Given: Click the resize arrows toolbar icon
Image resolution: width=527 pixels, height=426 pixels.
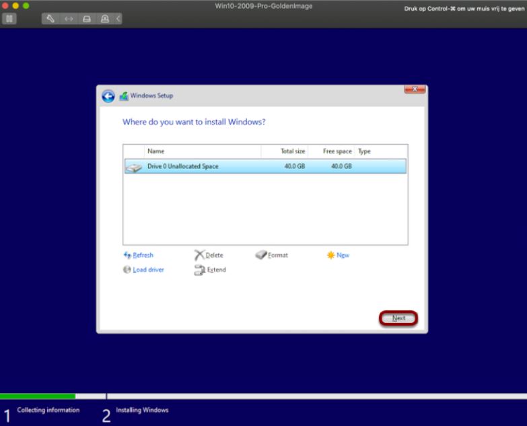Looking at the screenshot, I should (x=69, y=19).
